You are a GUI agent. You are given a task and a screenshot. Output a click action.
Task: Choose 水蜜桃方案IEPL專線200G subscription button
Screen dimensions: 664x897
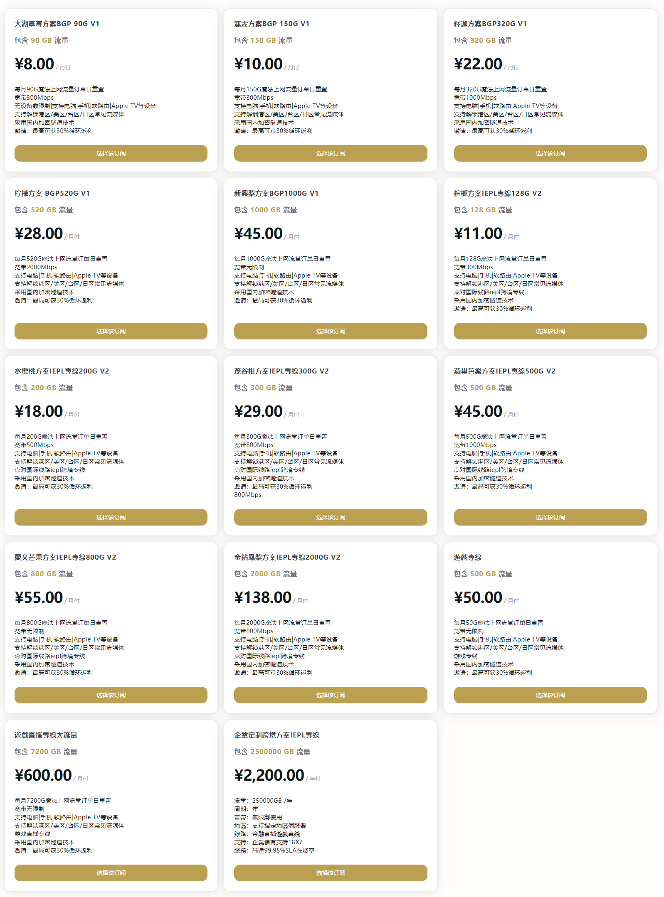click(x=111, y=517)
